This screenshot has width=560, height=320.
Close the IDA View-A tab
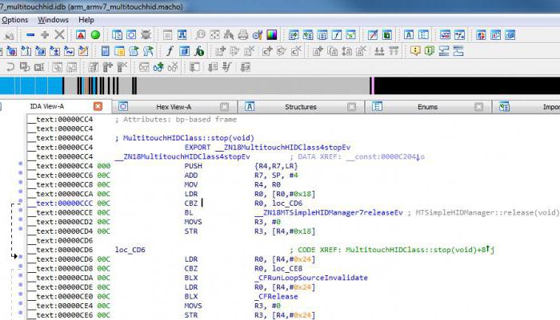click(x=98, y=106)
